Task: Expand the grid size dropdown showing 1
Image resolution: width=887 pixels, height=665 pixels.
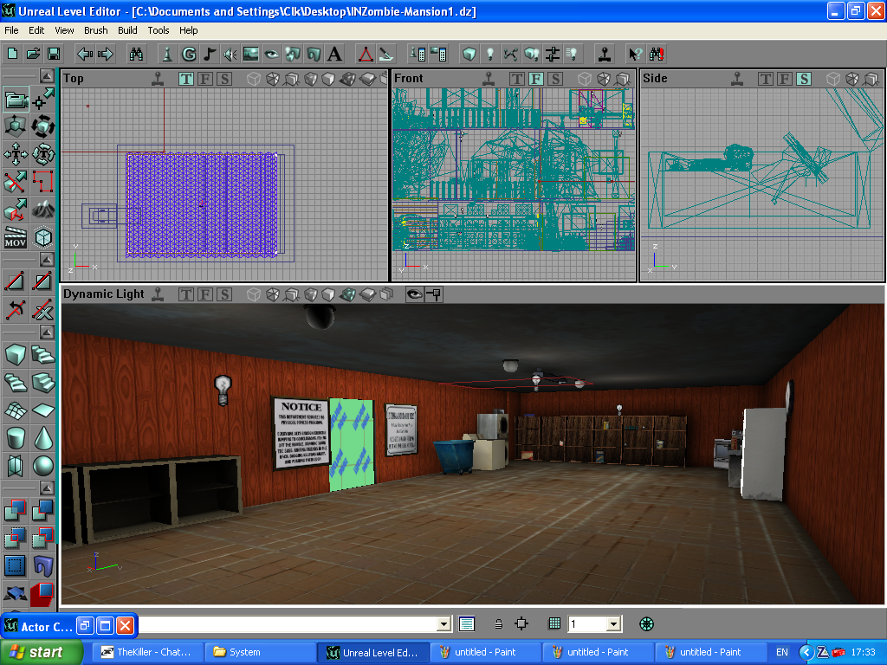Action: coord(613,623)
